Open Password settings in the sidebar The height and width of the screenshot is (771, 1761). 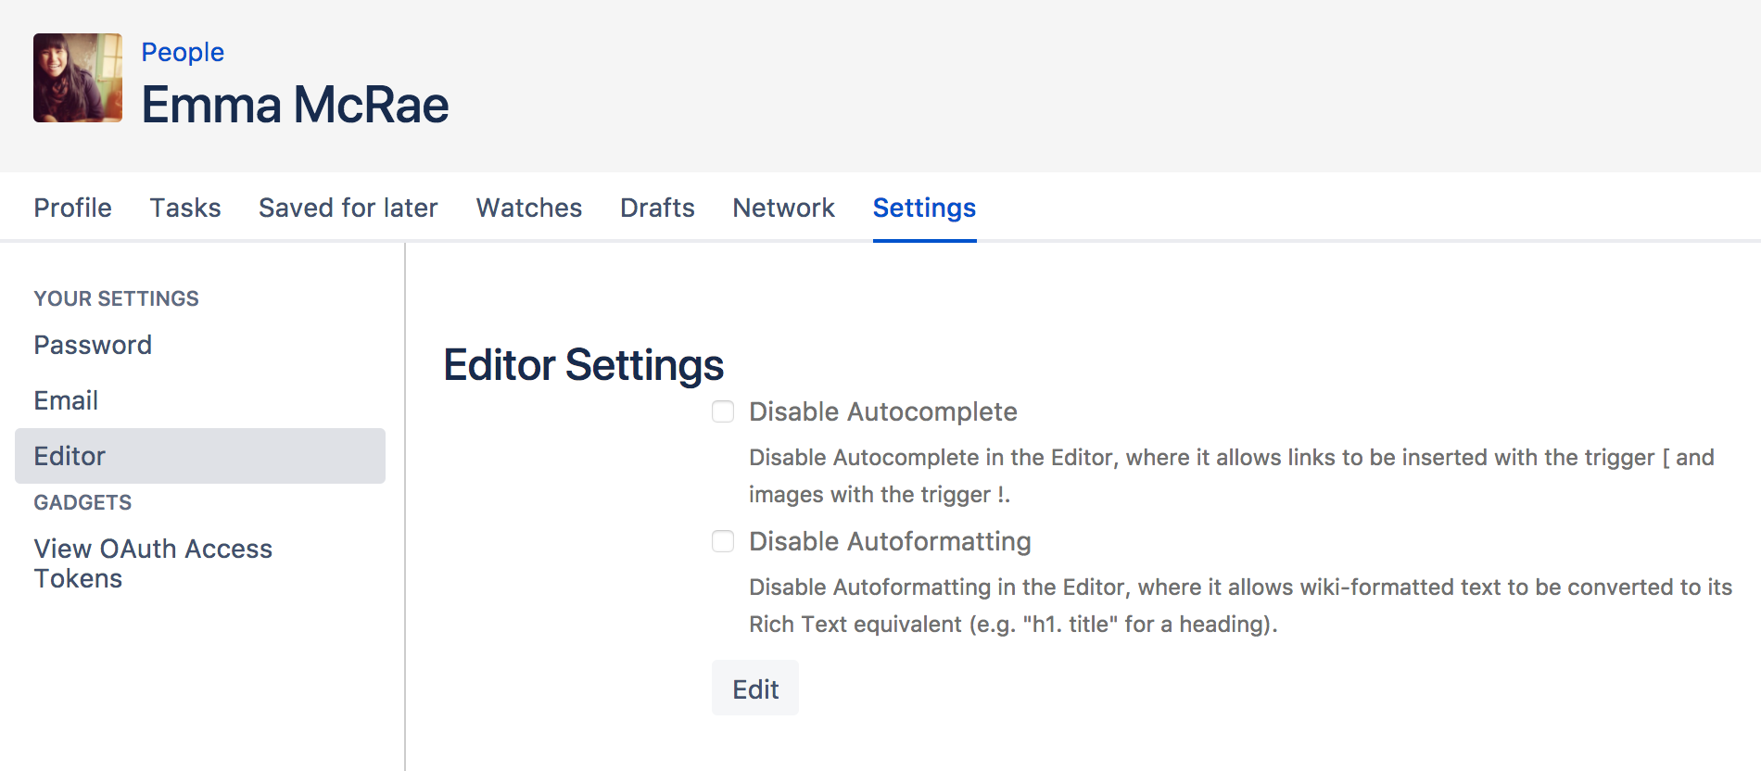(93, 345)
